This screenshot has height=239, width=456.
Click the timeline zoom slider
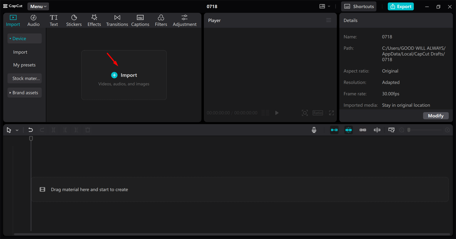[x=425, y=130]
